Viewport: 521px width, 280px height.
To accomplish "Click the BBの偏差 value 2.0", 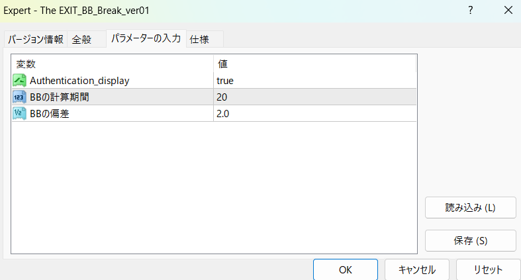I will tap(223, 113).
